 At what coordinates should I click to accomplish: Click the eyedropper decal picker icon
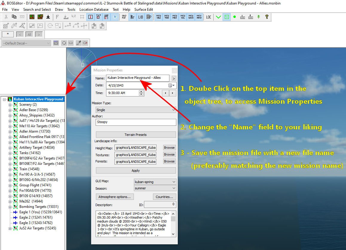(x=79, y=43)
